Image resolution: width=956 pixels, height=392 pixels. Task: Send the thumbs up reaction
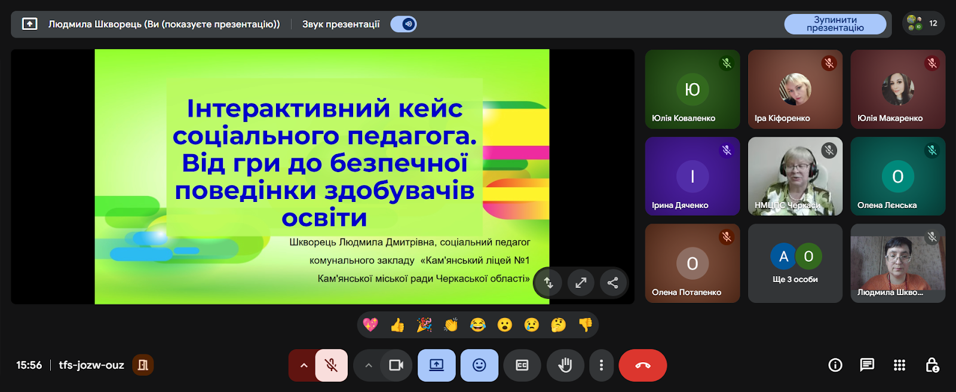(397, 325)
